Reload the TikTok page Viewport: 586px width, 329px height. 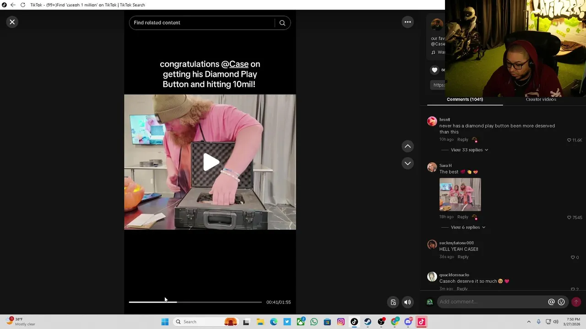coord(22,5)
